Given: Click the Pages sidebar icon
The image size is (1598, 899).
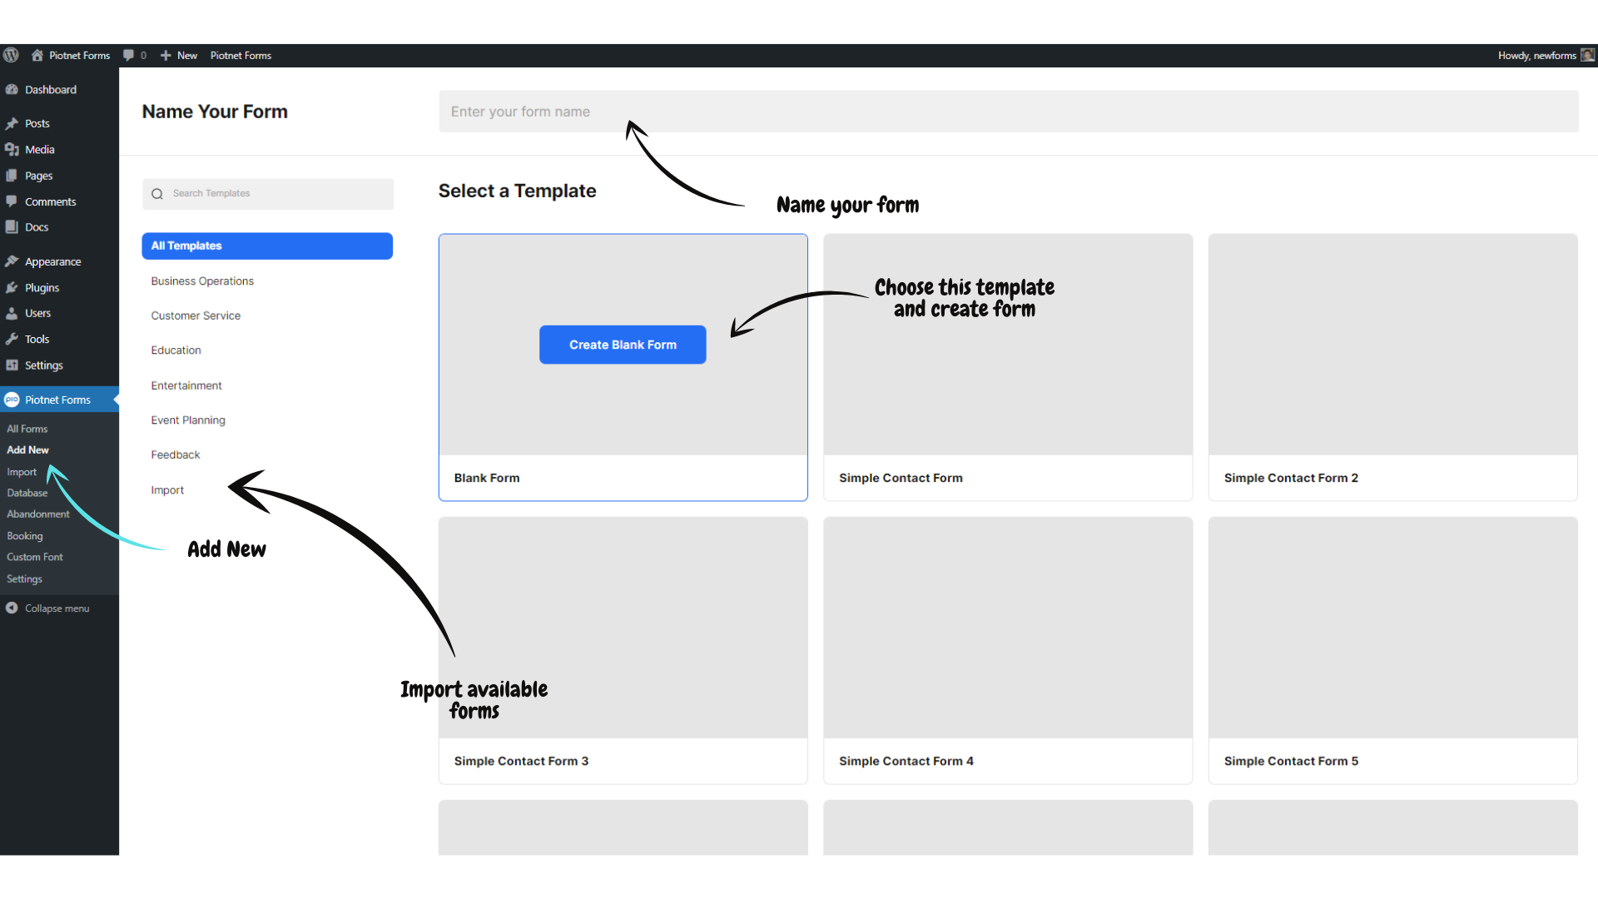Looking at the screenshot, I should [12, 175].
